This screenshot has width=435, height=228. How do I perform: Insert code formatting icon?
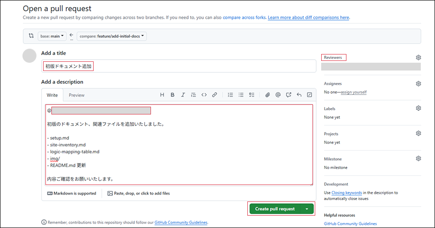[x=204, y=95]
